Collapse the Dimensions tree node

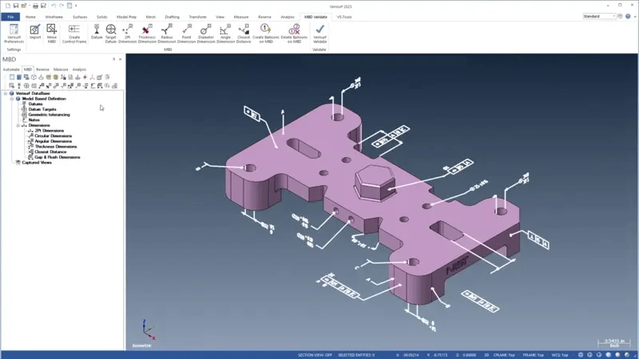tap(18, 125)
